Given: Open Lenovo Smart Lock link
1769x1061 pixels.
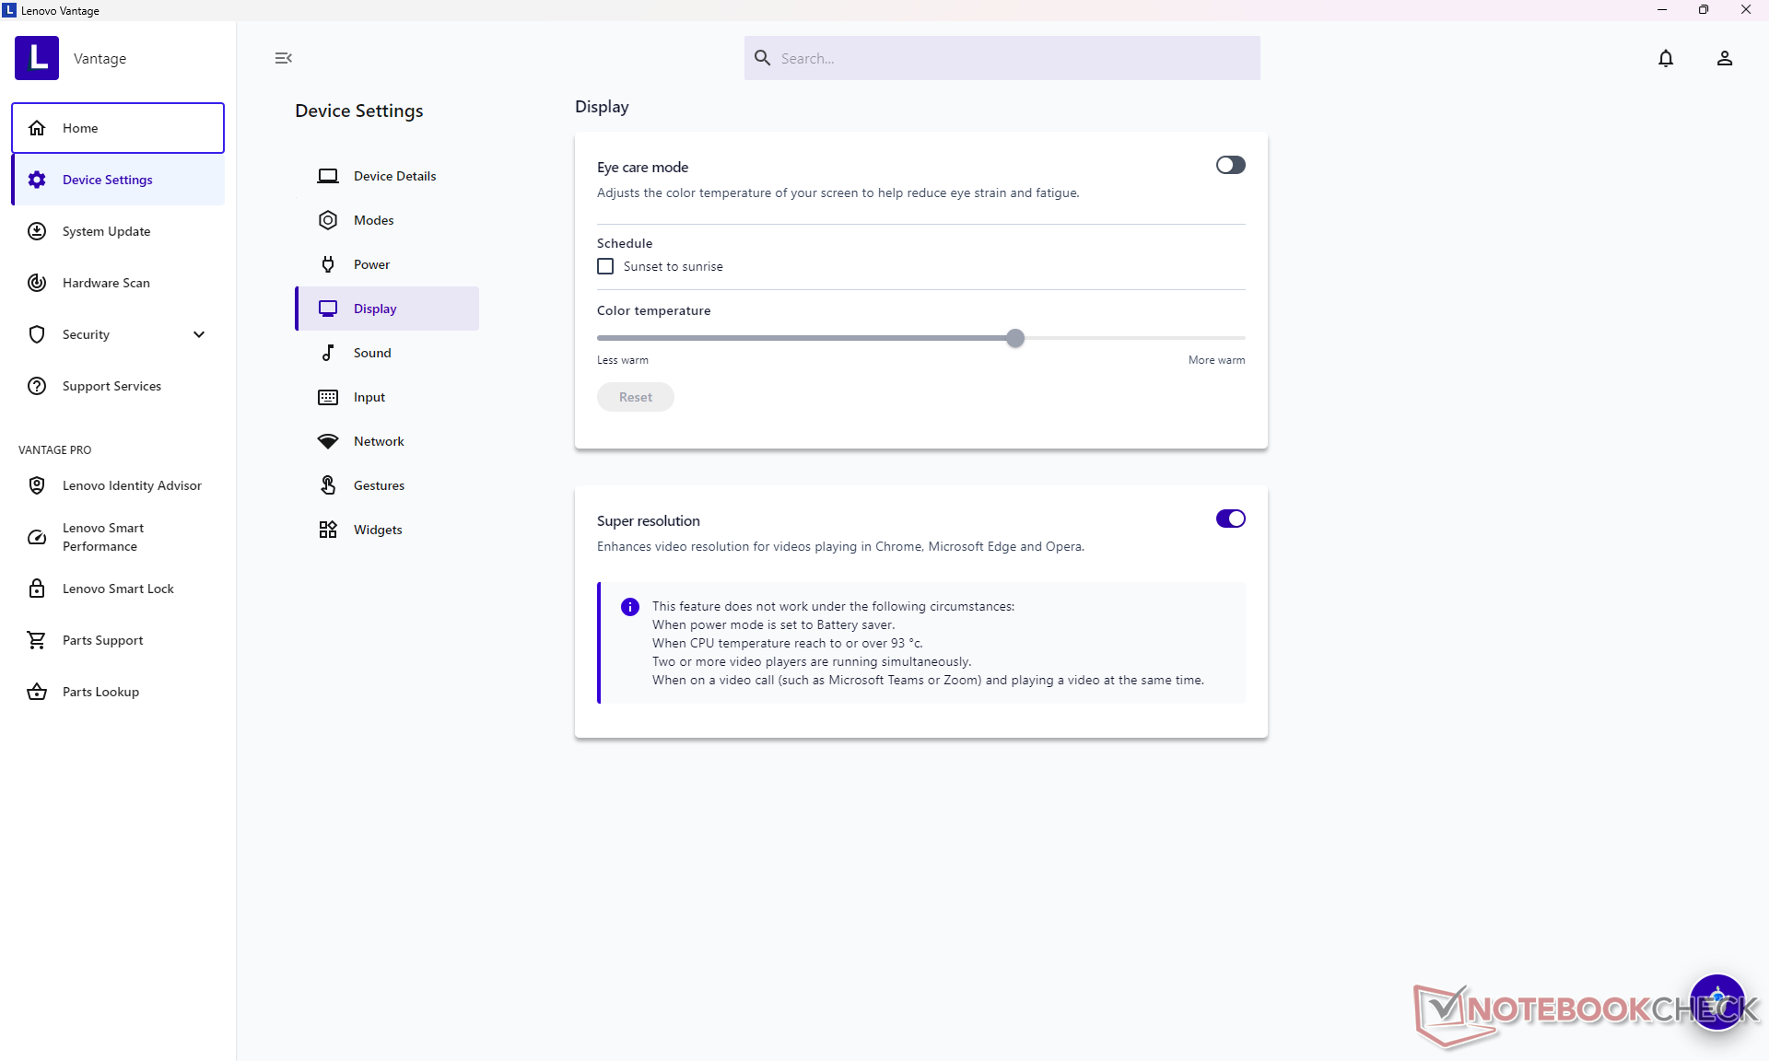Looking at the screenshot, I should pos(118,589).
